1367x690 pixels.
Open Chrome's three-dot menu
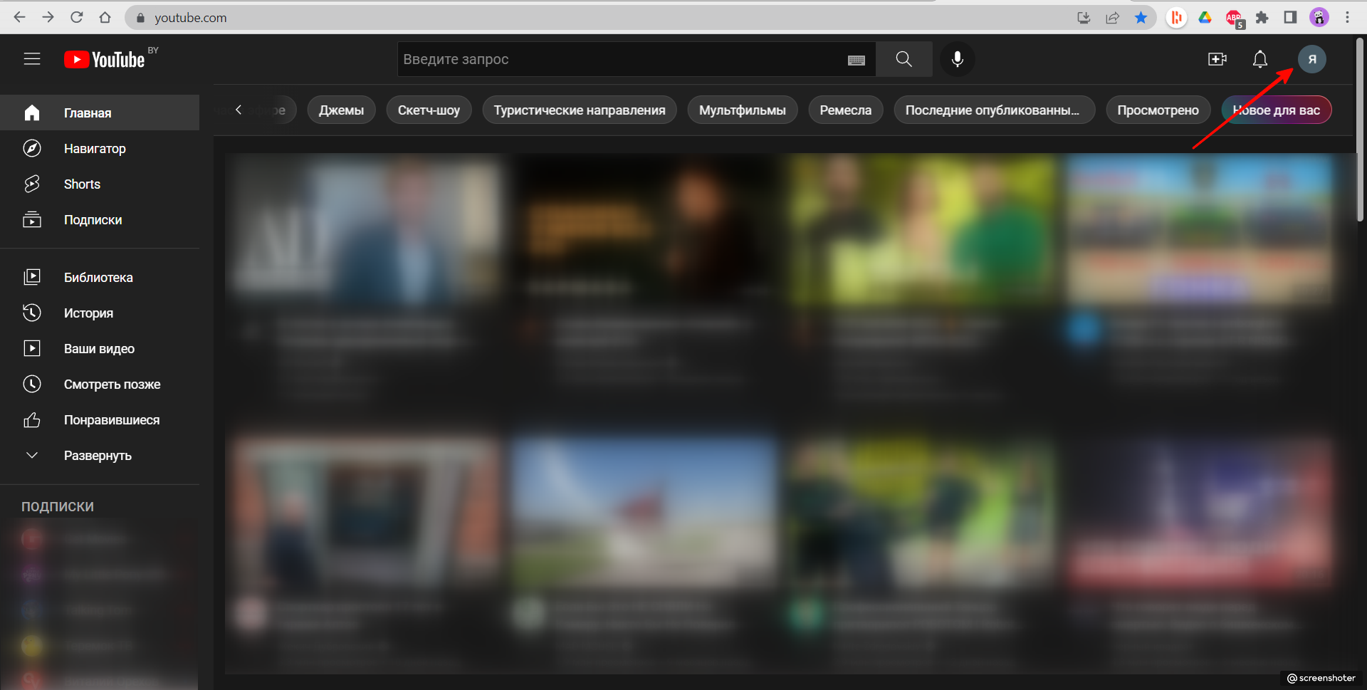click(1347, 18)
